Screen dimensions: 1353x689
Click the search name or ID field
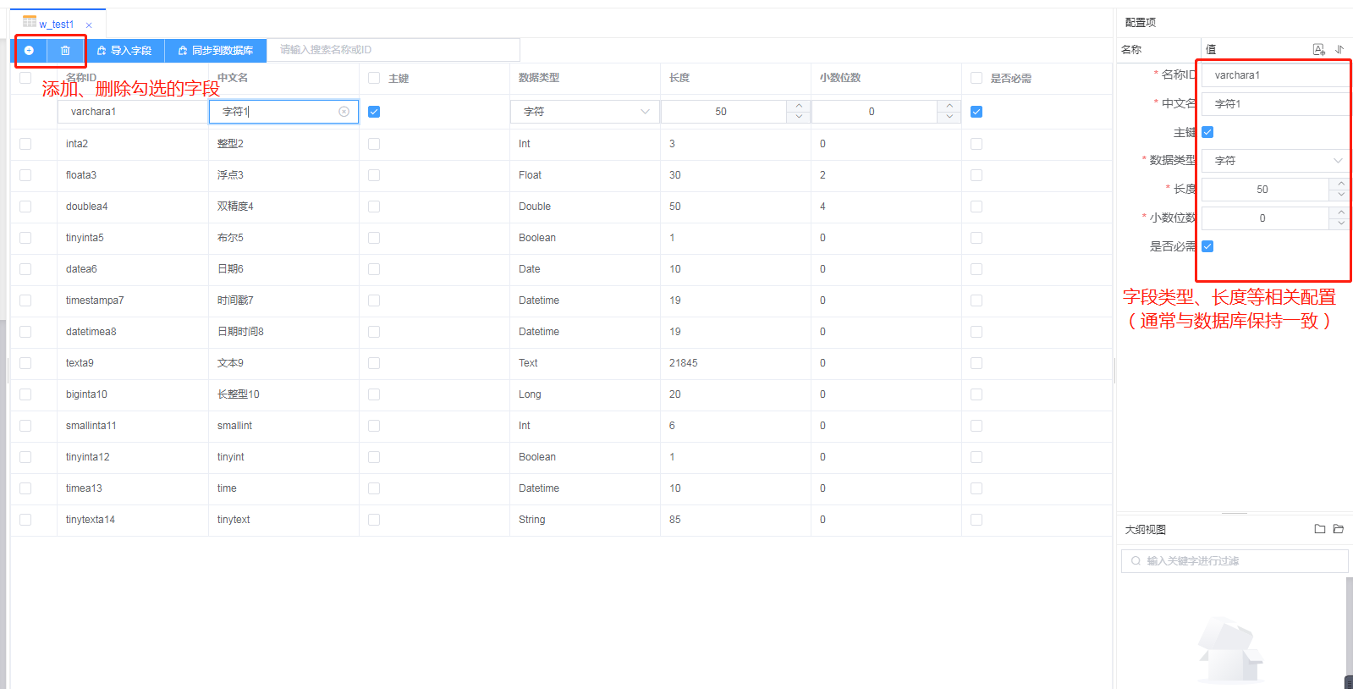(393, 50)
